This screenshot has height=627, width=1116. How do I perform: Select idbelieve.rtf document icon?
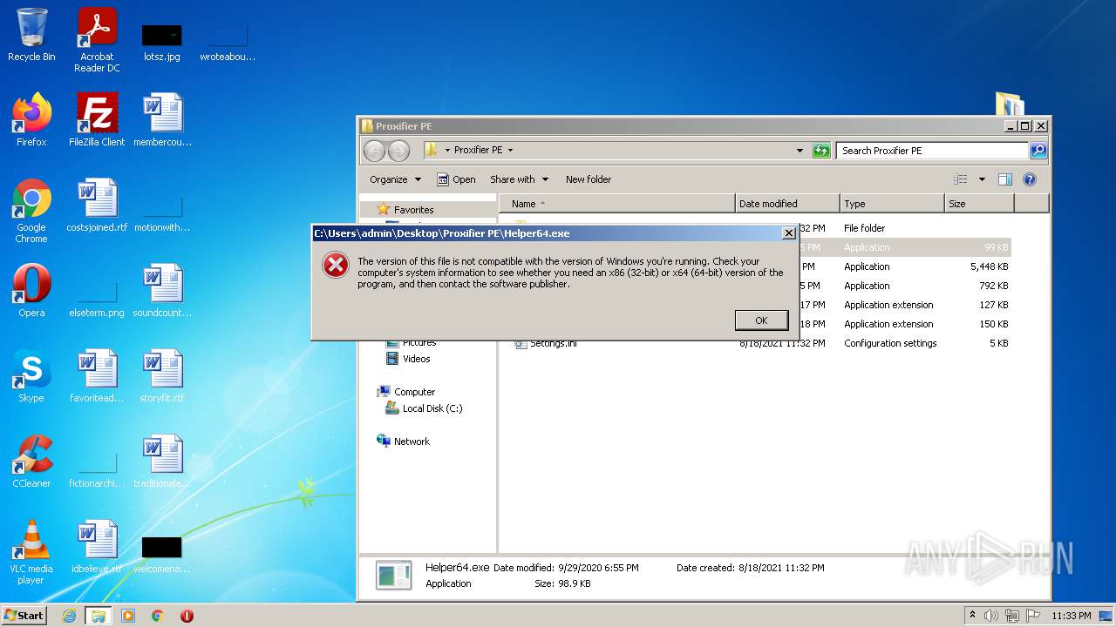point(97,547)
